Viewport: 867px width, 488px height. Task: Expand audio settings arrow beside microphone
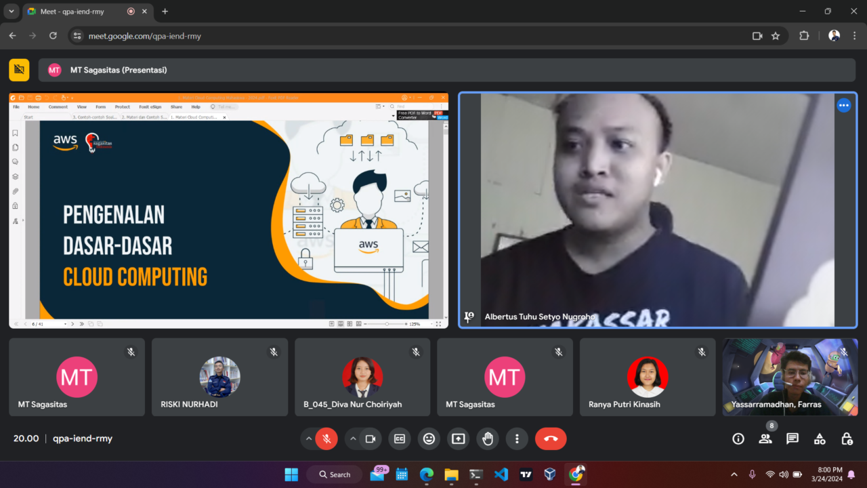click(309, 439)
